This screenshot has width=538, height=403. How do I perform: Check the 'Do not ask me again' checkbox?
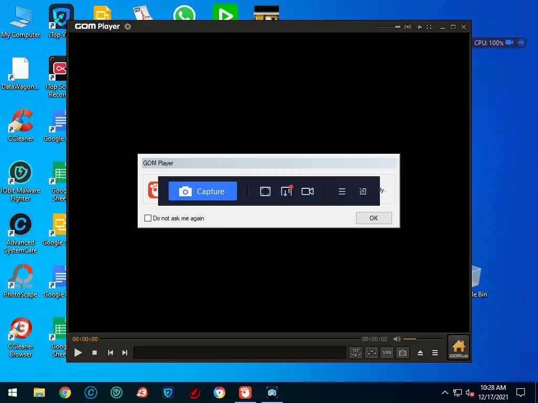(x=148, y=218)
